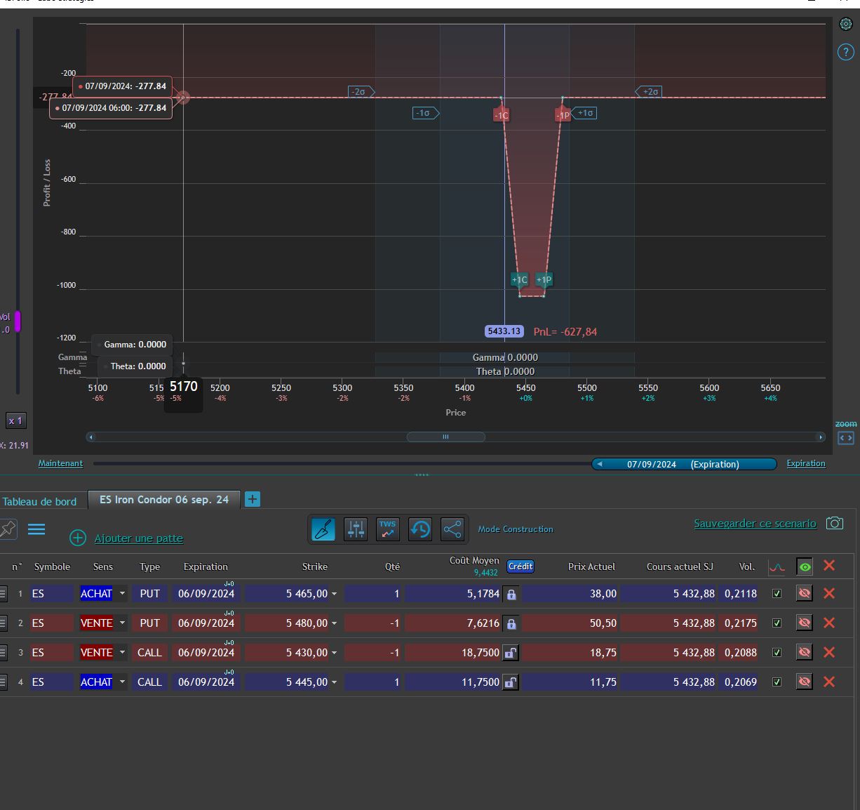Toggle visibility eye for leg 2
The height and width of the screenshot is (810, 860).
pos(805,623)
